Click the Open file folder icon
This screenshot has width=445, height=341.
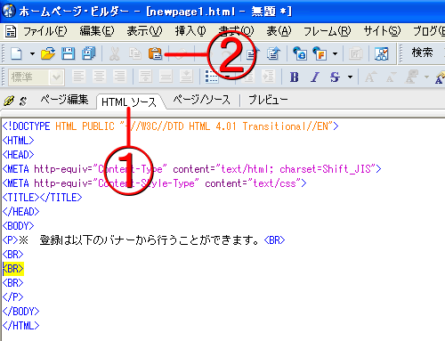[x=48, y=53]
